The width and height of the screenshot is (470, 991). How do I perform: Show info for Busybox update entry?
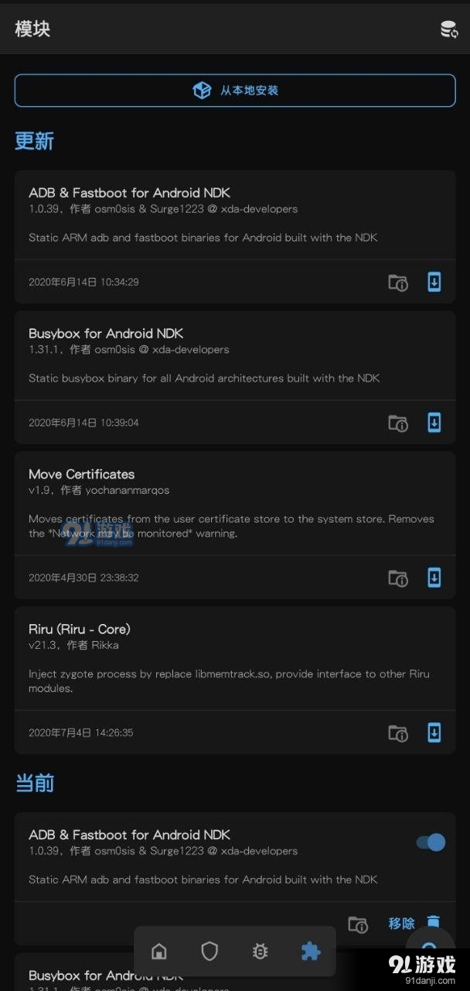[397, 423]
